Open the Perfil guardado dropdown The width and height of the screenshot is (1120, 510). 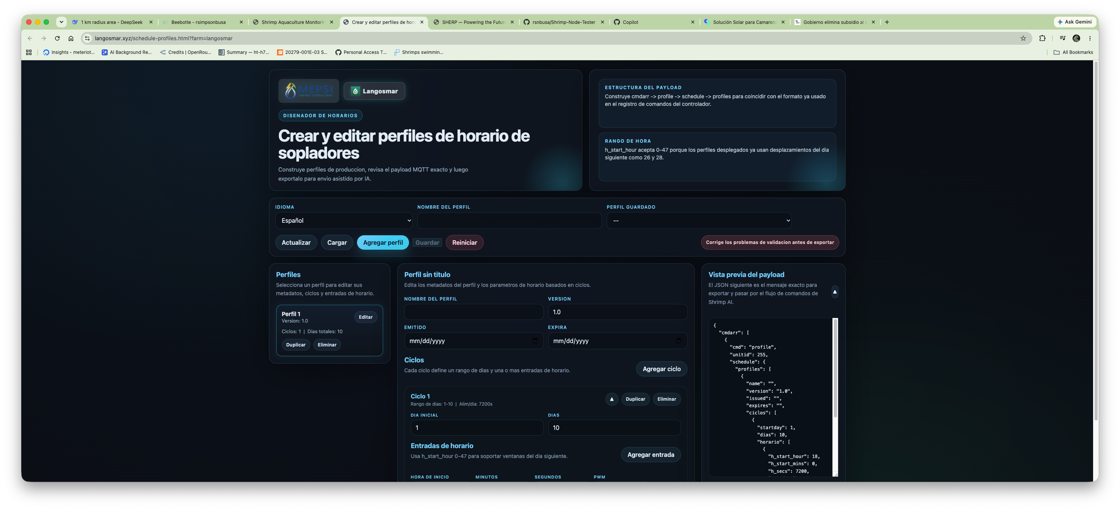[x=699, y=220]
